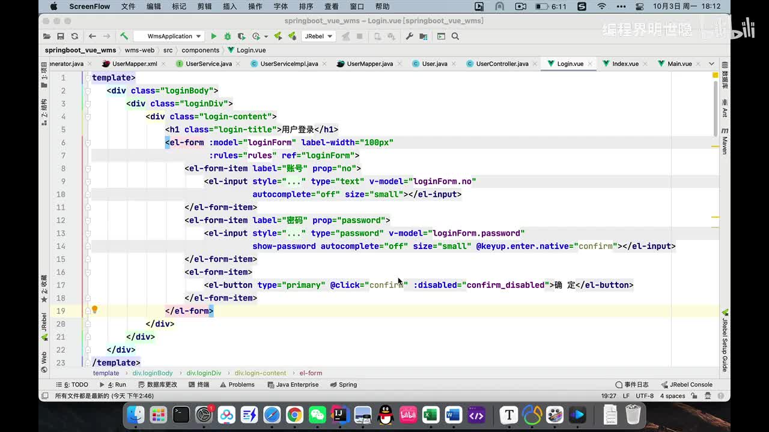
Task: Click the 4 spaces indent setting
Action: tap(672, 396)
